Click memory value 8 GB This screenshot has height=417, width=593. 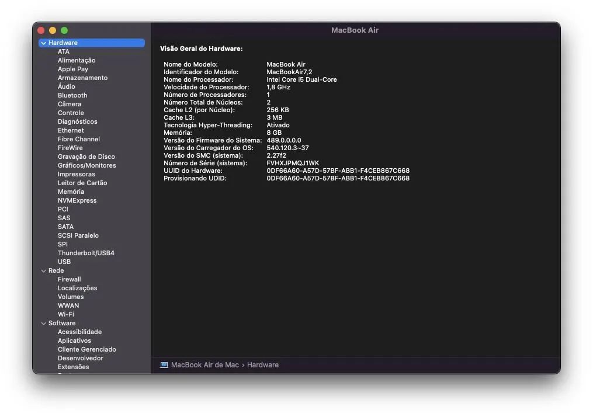[x=274, y=133]
